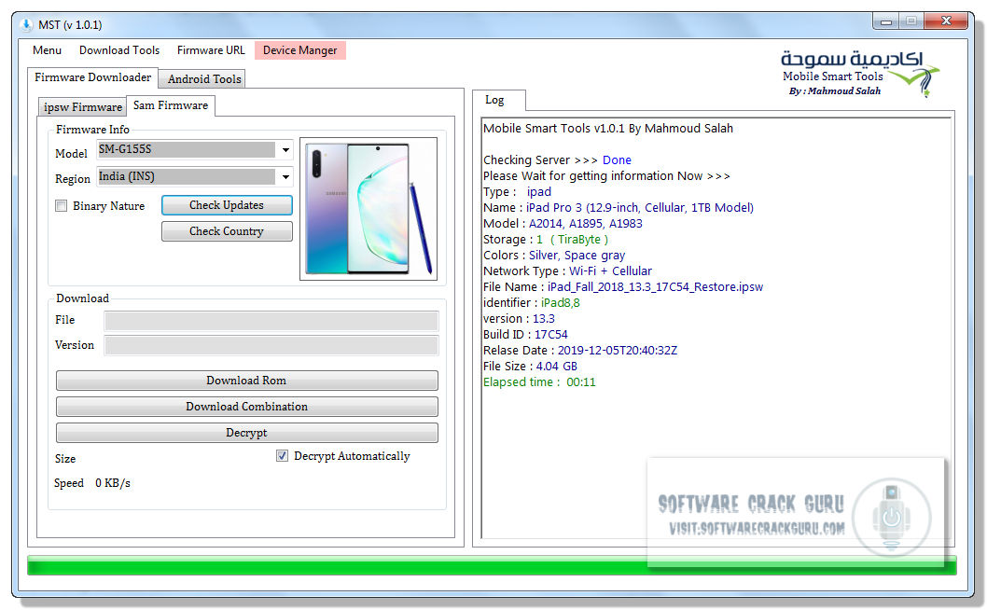
Task: Switch to Android Tools tab
Action: click(204, 79)
